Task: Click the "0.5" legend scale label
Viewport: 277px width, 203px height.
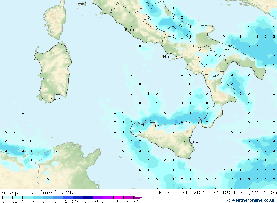Action: tap(15, 201)
